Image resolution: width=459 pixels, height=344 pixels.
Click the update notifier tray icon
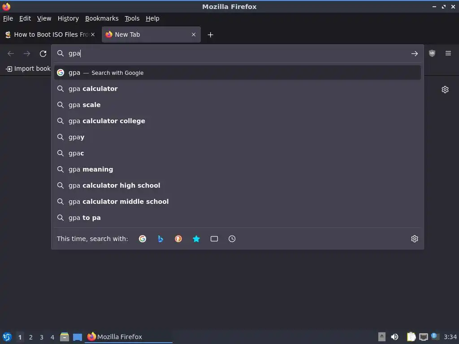click(435, 336)
